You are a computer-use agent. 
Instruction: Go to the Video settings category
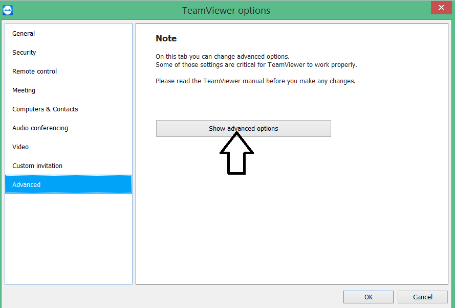69,147
